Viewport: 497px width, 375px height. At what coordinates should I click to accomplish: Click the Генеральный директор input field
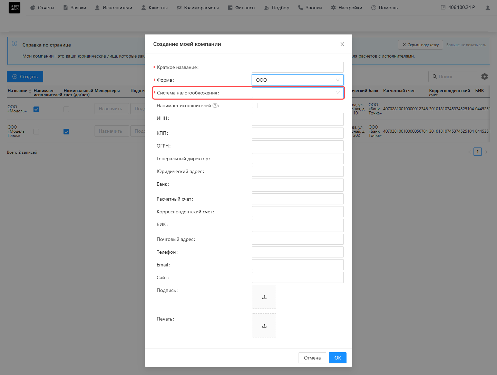click(298, 159)
